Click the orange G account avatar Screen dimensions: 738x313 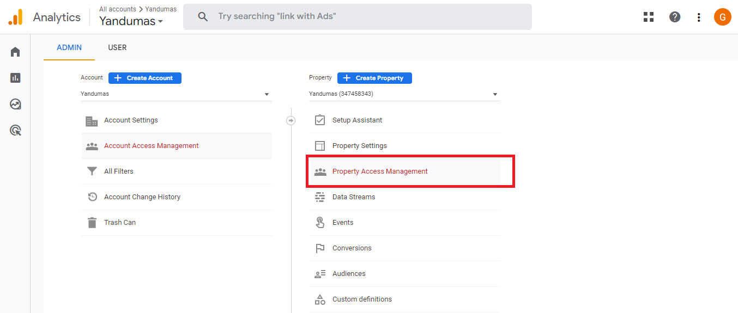[723, 17]
